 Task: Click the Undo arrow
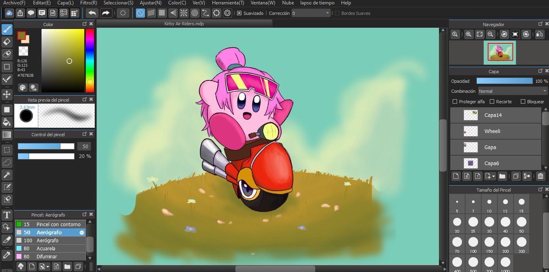click(x=92, y=13)
